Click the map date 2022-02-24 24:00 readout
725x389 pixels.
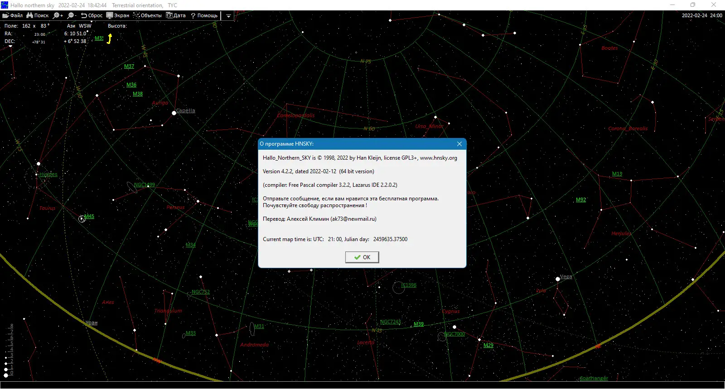(702, 15)
